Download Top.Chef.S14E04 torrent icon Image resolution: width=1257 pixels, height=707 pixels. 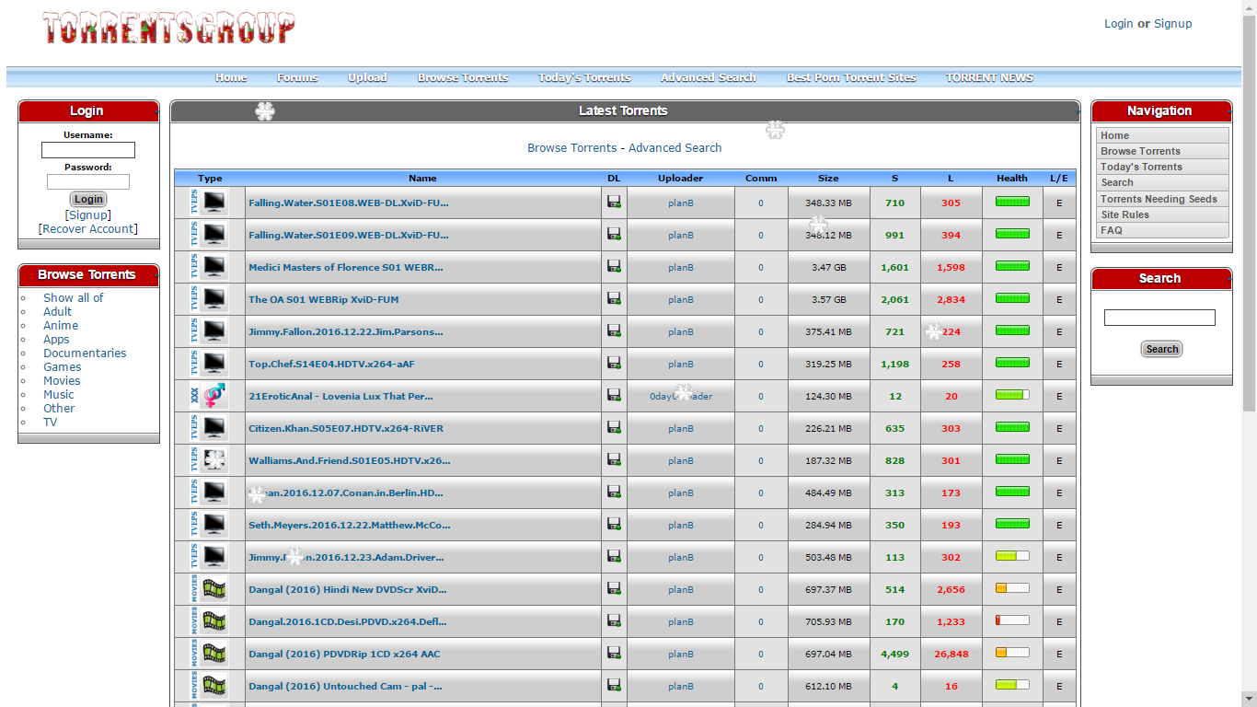coord(614,364)
